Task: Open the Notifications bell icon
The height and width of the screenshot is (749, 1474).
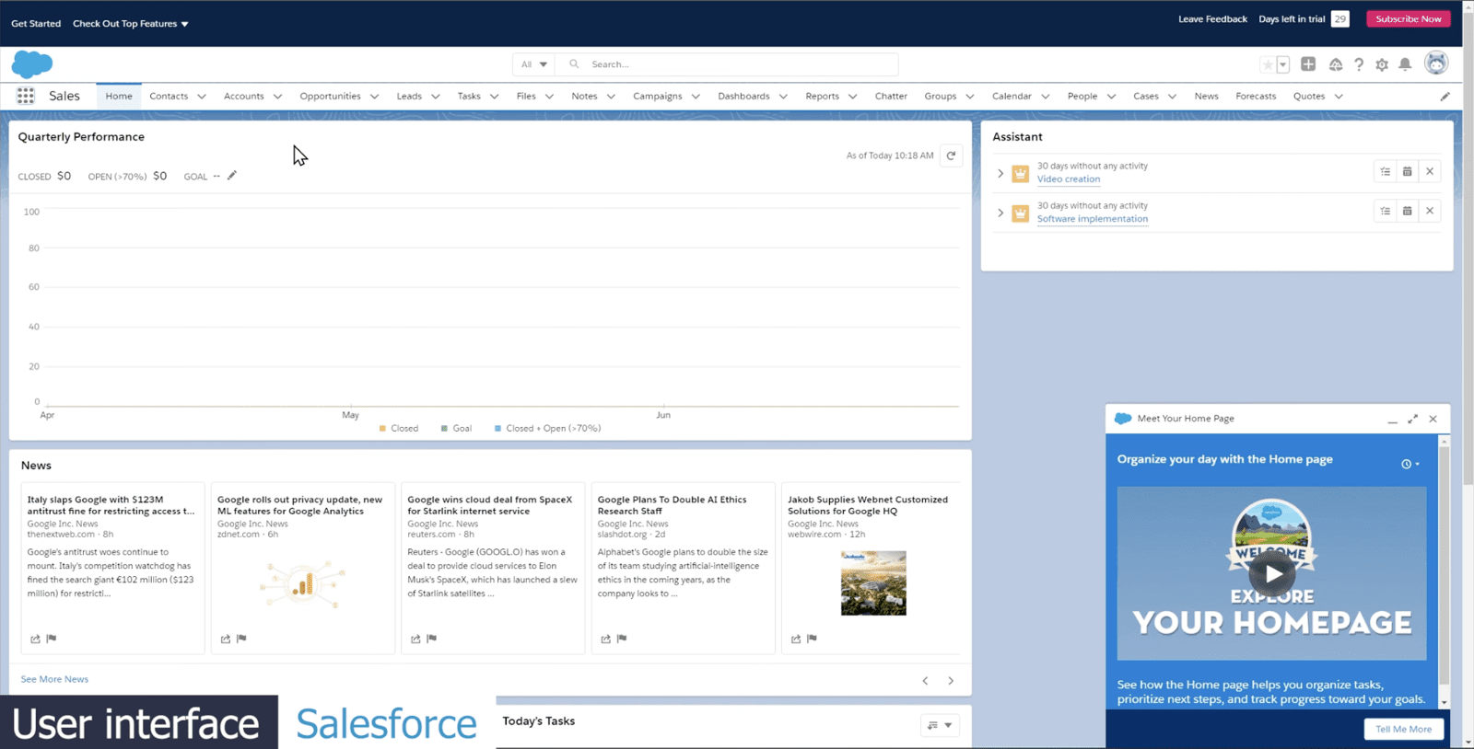Action: [1405, 64]
